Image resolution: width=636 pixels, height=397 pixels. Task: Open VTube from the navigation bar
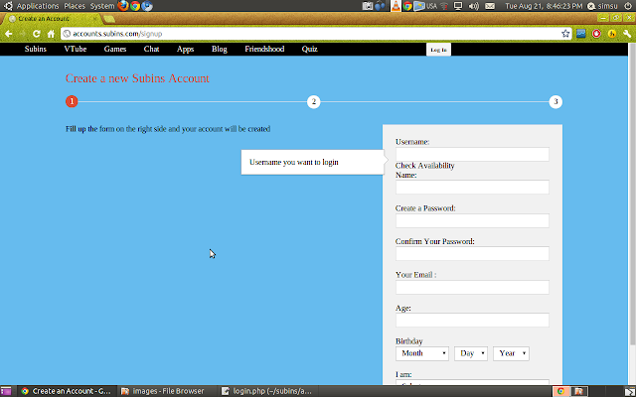tap(76, 49)
